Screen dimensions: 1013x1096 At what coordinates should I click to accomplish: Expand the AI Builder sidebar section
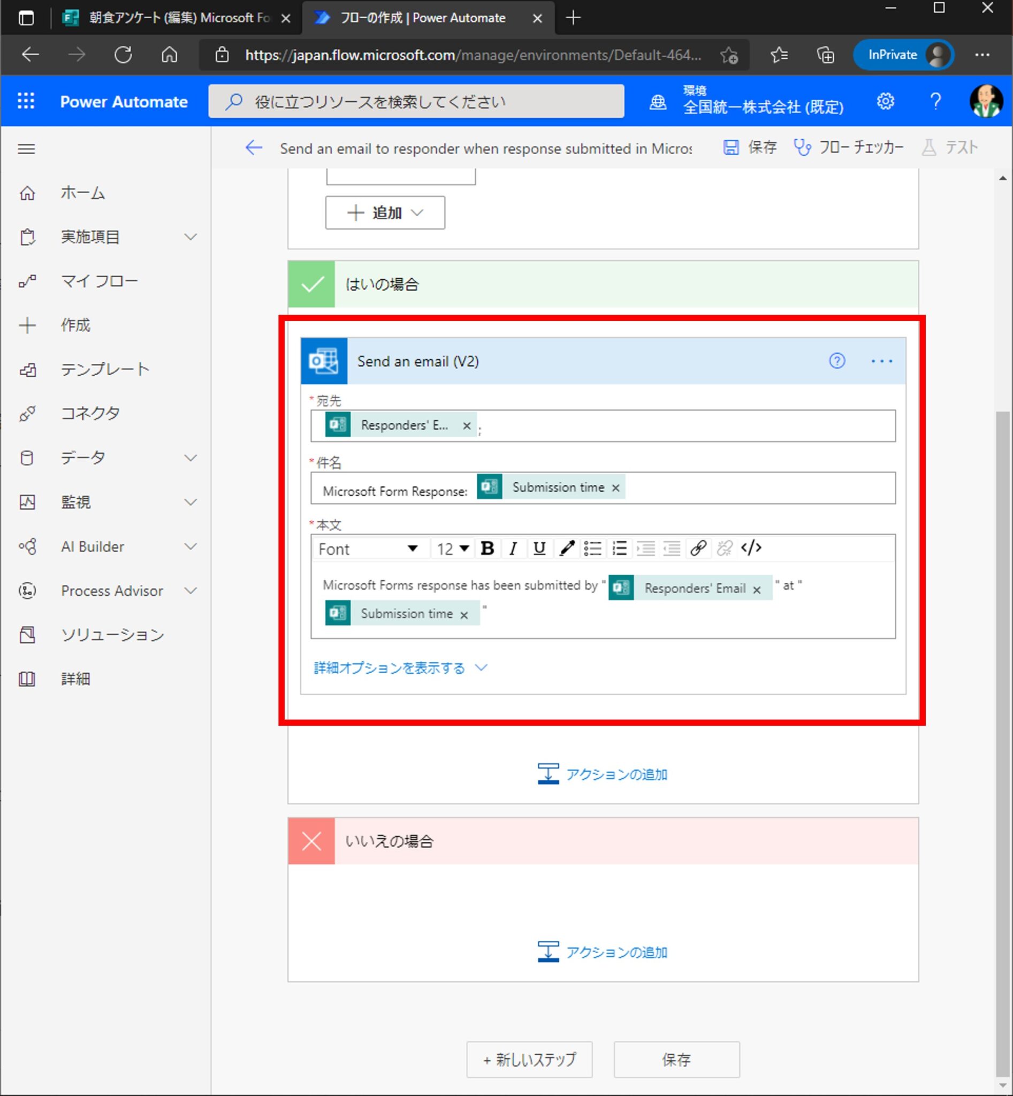tap(190, 546)
